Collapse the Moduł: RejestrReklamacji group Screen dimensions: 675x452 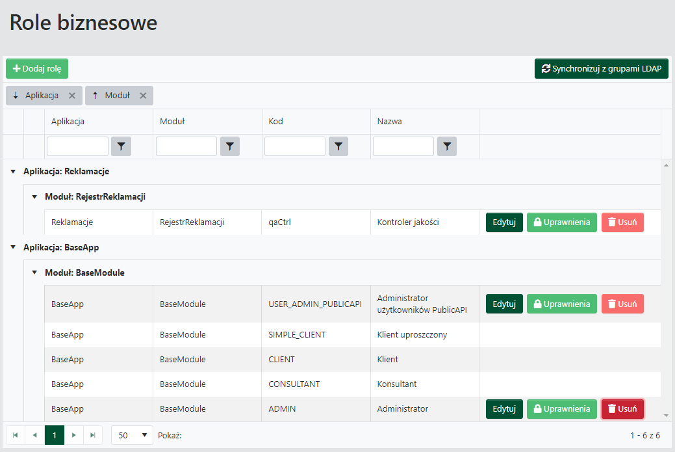tap(35, 197)
